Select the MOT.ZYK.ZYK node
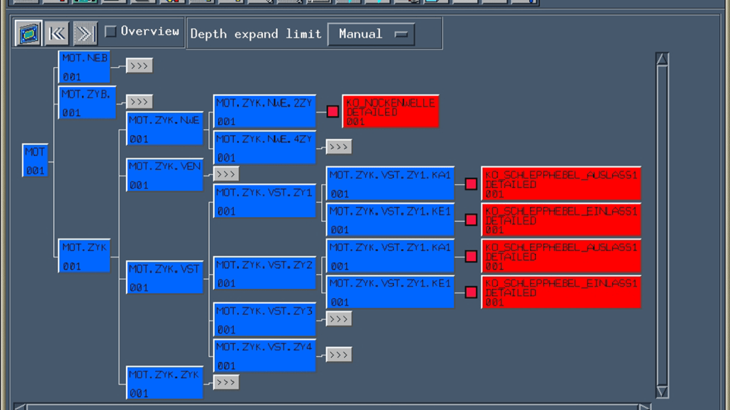 click(x=165, y=383)
